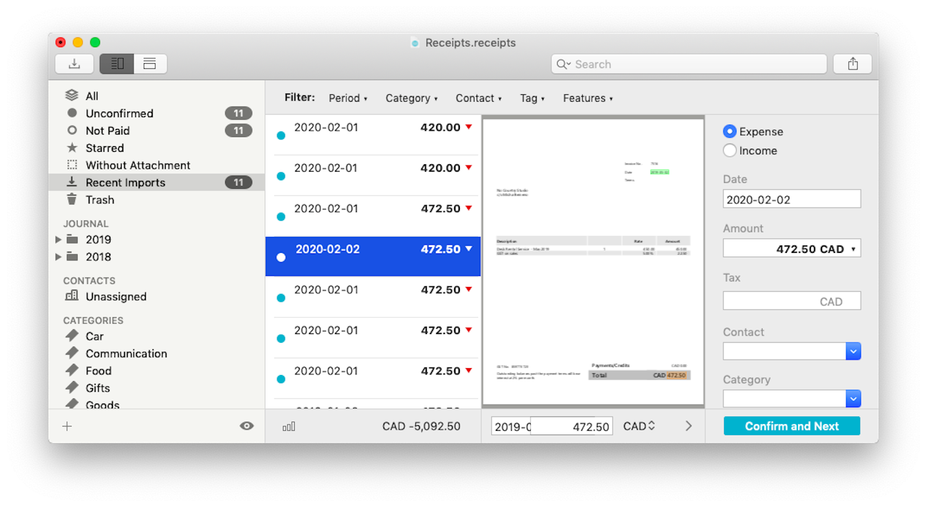
Task: Select Starred in the sidebar
Action: (104, 148)
